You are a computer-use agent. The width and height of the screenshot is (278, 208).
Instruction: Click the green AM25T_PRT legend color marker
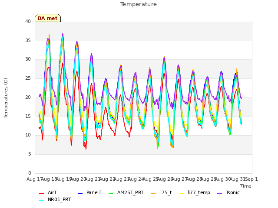(111, 193)
